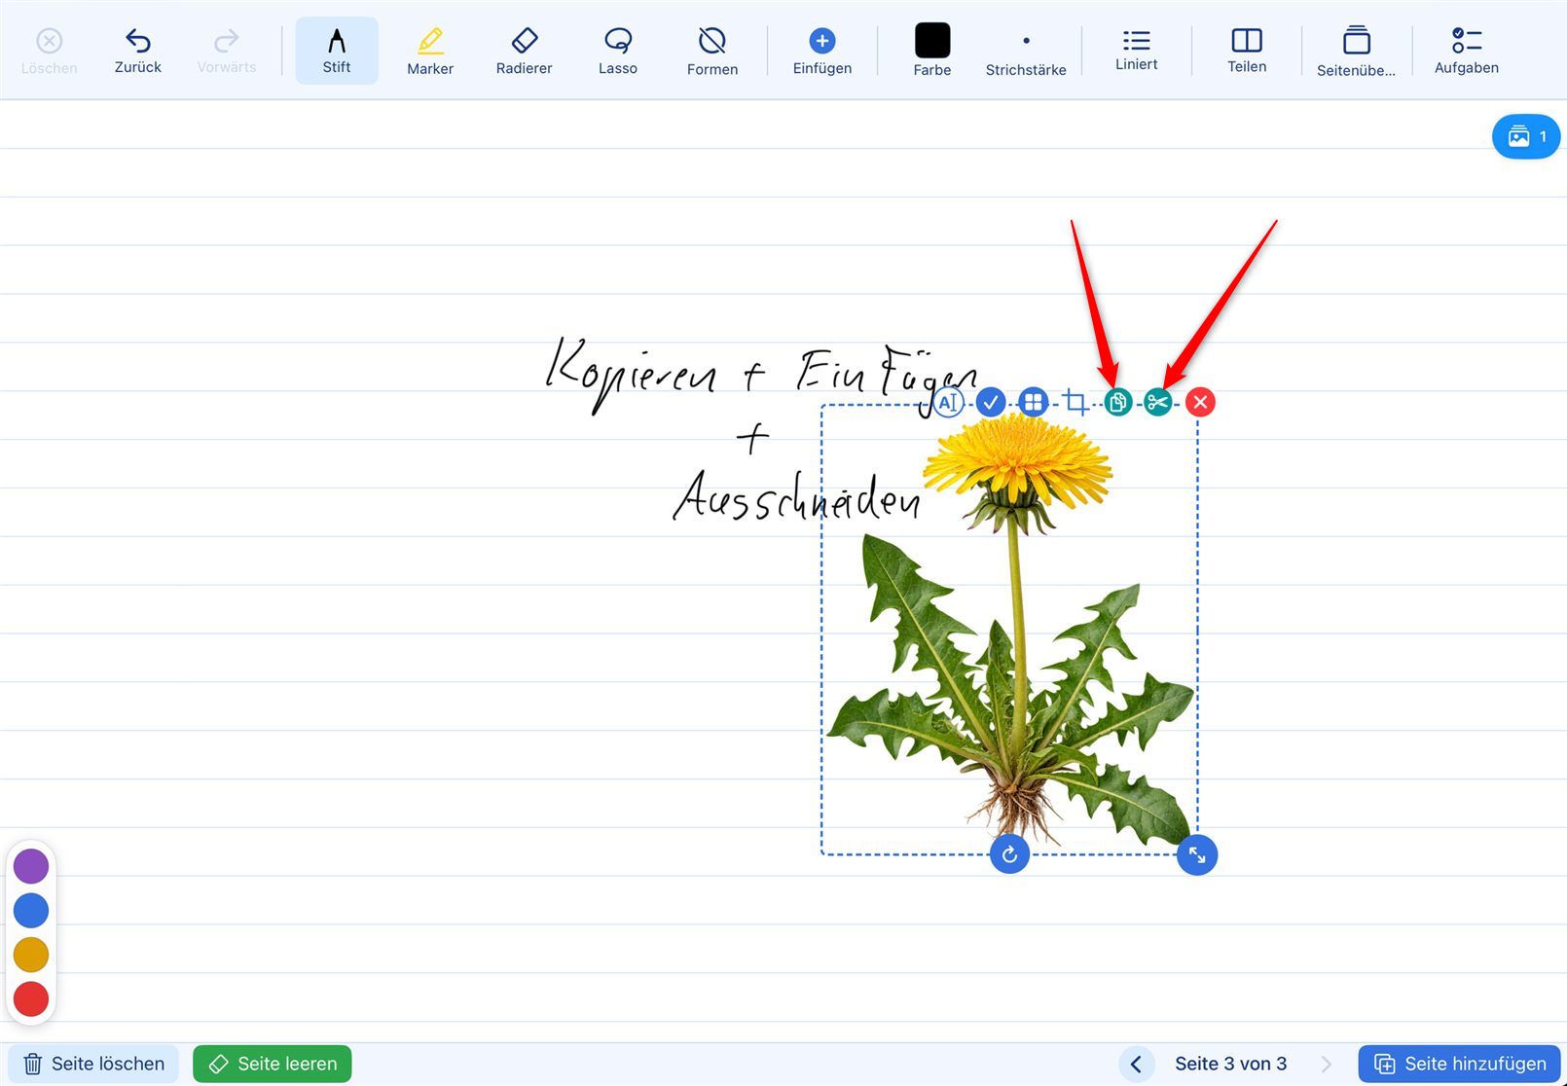This screenshot has width=1567, height=1086.
Task: Activate the Lasso selection tool
Action: coord(617,52)
